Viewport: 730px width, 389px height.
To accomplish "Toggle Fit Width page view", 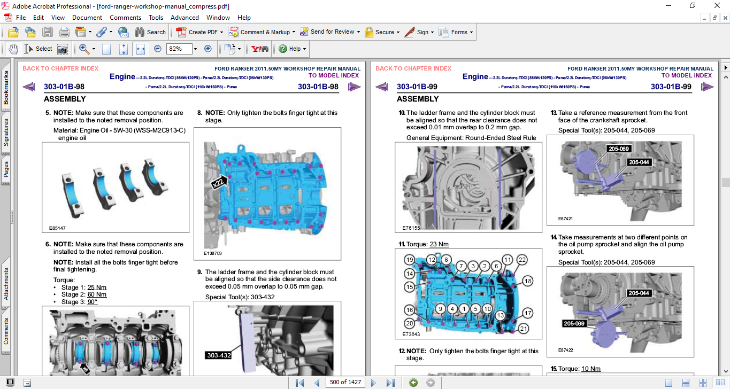I will [x=141, y=49].
